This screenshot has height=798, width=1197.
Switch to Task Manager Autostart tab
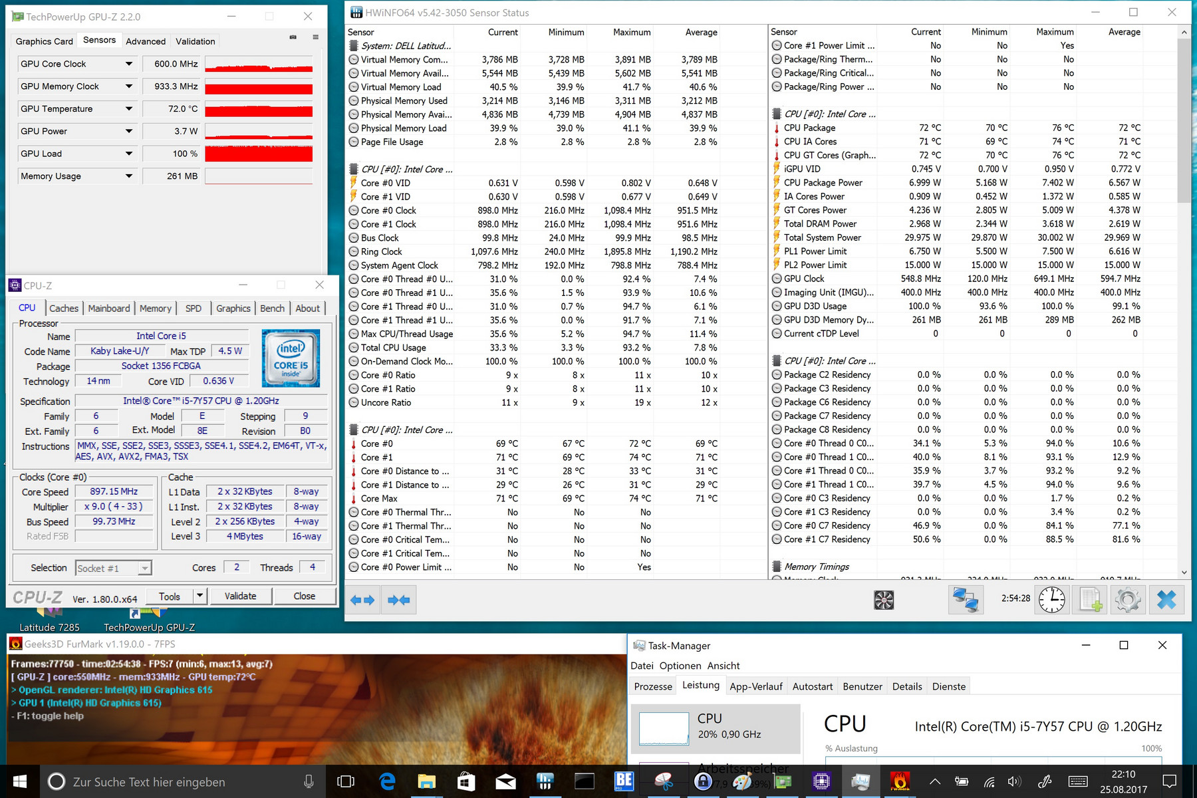(813, 686)
